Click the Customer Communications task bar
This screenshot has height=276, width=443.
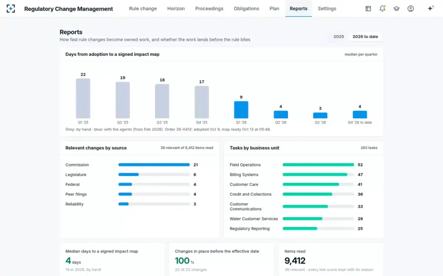click(318, 206)
